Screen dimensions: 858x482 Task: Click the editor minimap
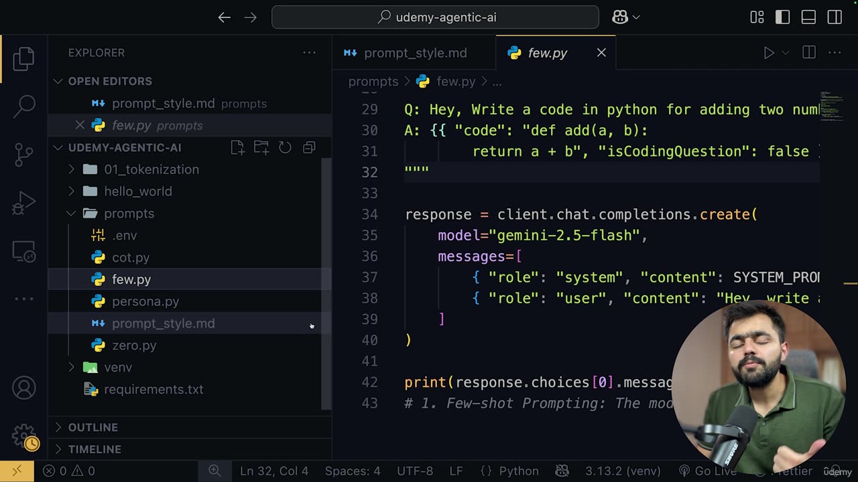(x=833, y=105)
